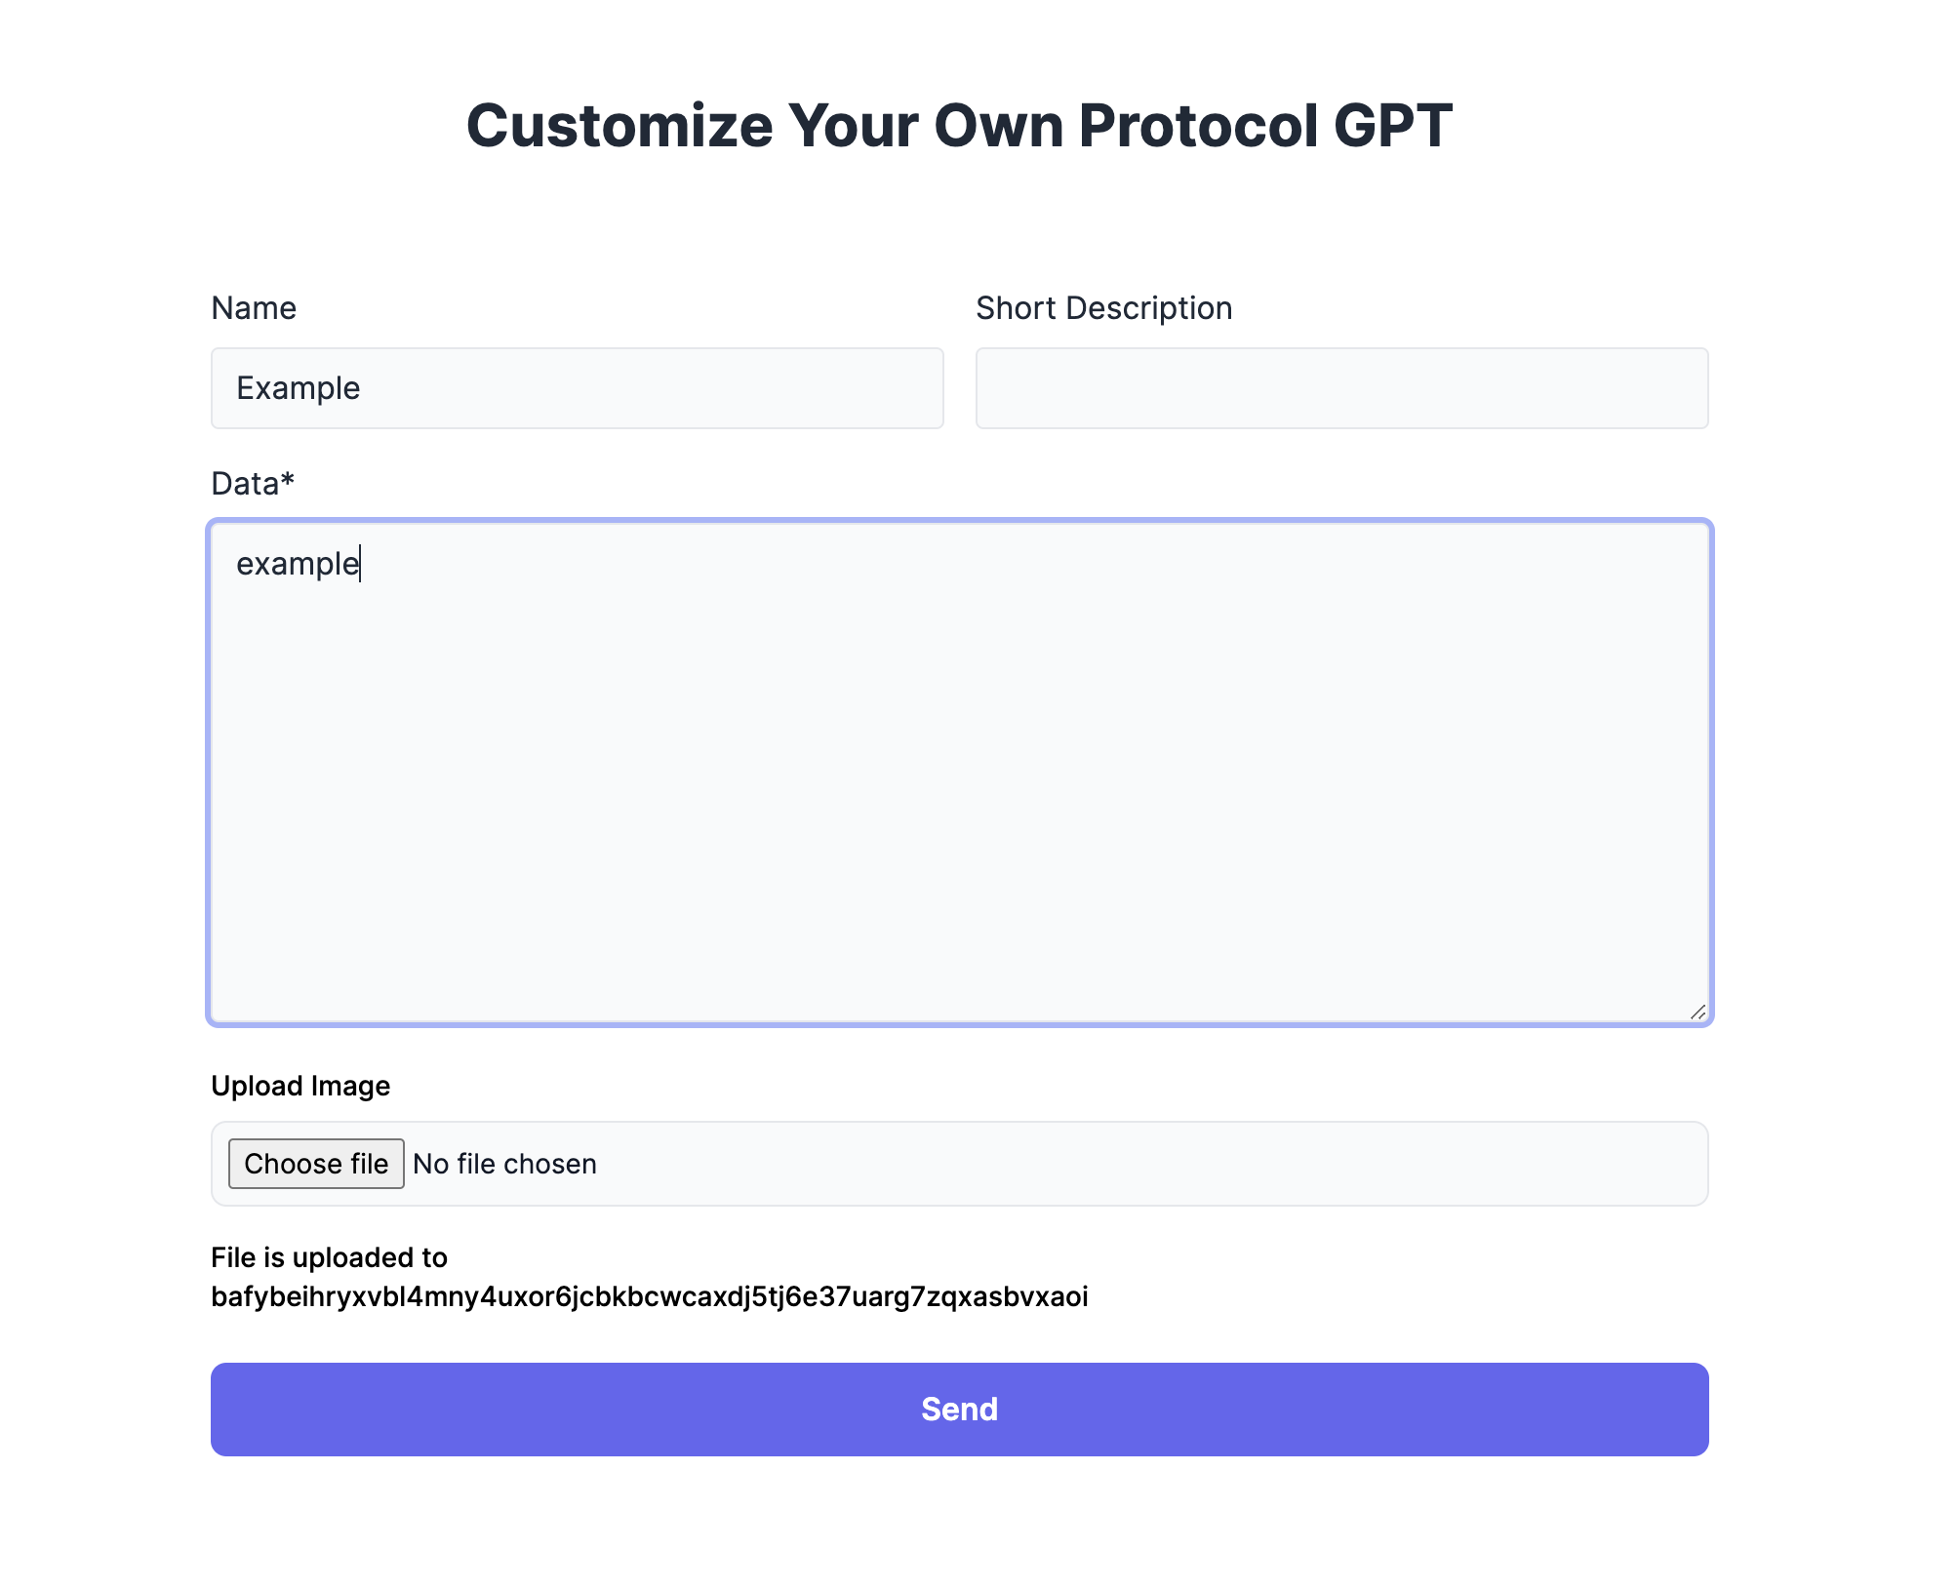Select the word Example in Name field

[x=298, y=387]
